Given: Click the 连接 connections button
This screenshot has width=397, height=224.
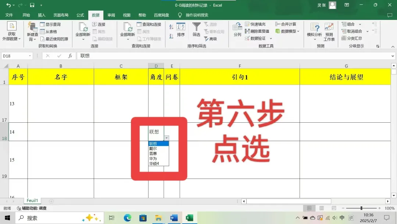Looking at the screenshot, I should [x=99, y=24].
